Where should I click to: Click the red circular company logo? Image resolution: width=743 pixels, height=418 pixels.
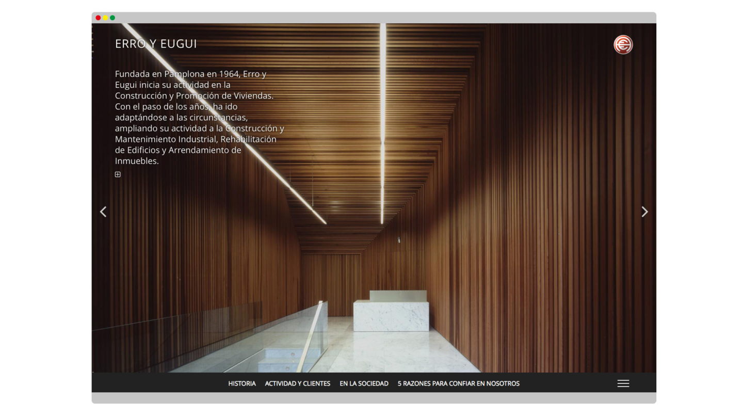(623, 44)
